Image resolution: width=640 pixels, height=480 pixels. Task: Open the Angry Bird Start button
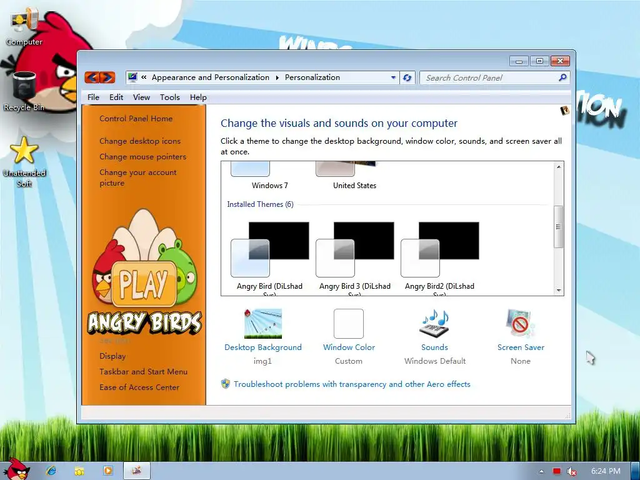pyautogui.click(x=16, y=469)
